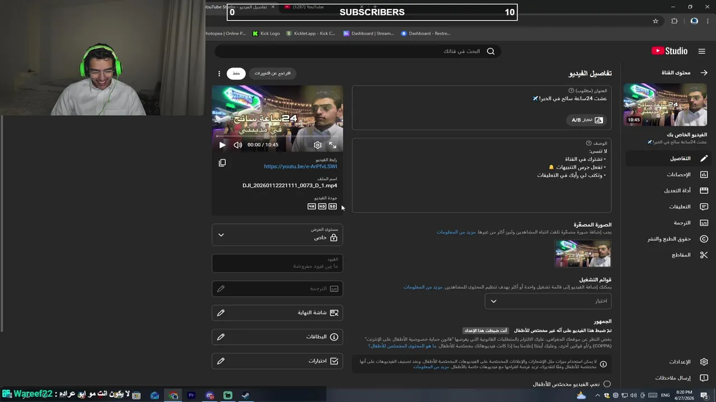Screen dimensions: 716x402
Task: Open the Details tab (التفاصيل)
Action: click(x=667, y=159)
